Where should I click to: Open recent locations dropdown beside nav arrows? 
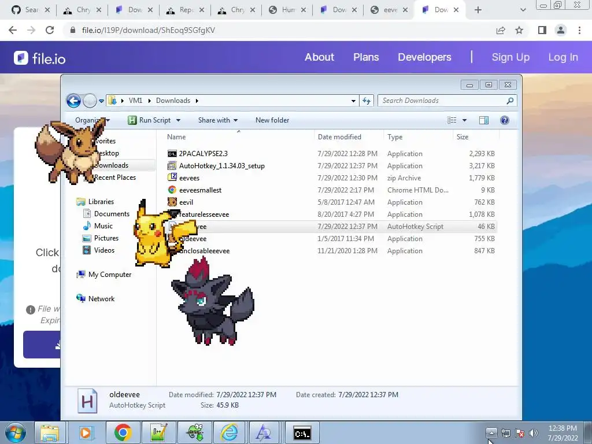point(102,101)
